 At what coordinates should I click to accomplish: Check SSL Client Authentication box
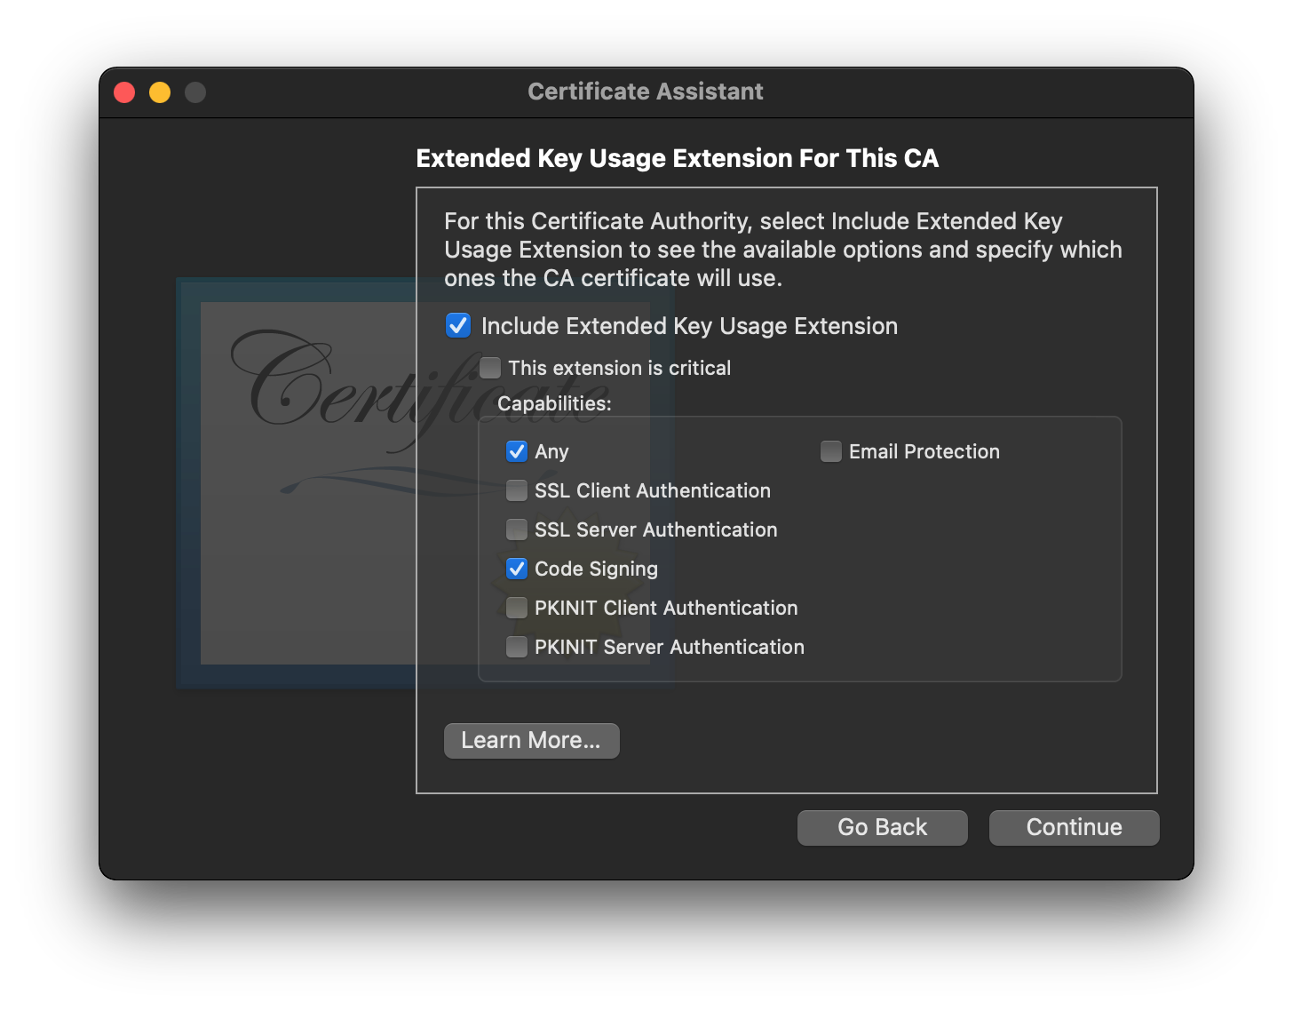tap(517, 490)
